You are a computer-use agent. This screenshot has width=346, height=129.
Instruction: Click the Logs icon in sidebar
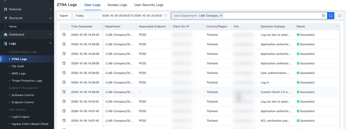6,44
